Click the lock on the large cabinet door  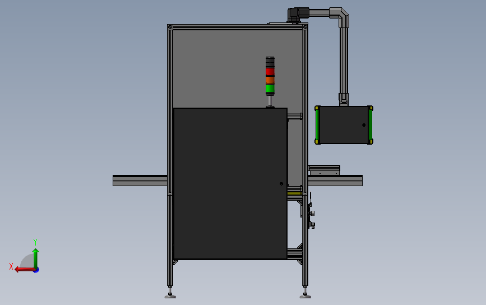coord(281,184)
